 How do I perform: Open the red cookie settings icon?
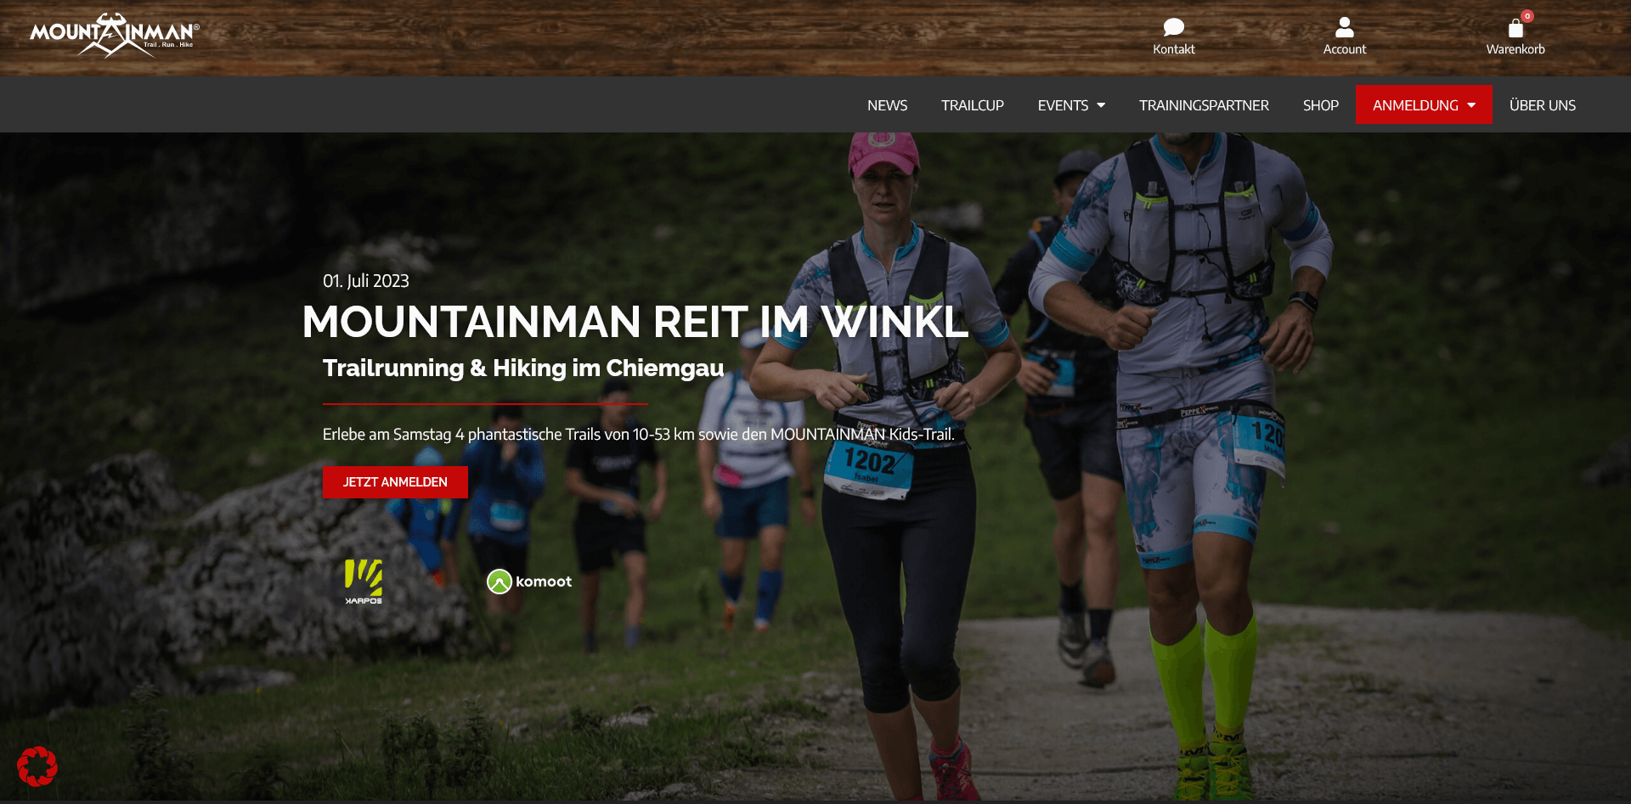click(37, 767)
